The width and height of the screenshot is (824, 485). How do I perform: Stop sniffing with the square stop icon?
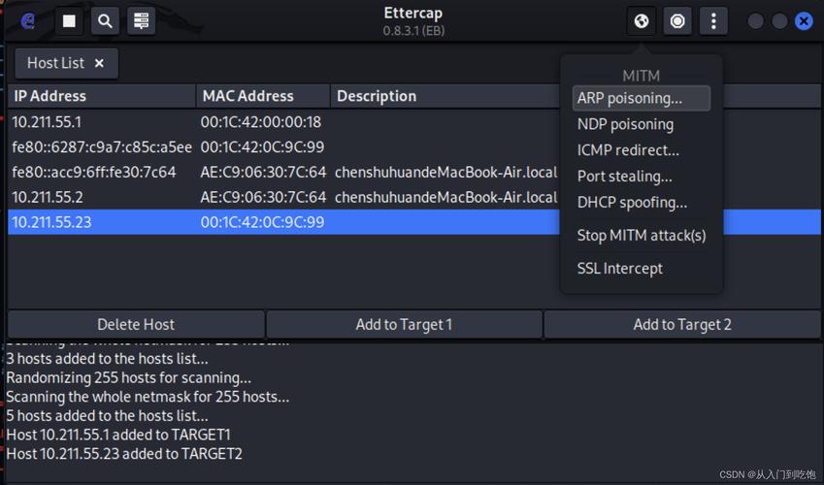point(69,21)
